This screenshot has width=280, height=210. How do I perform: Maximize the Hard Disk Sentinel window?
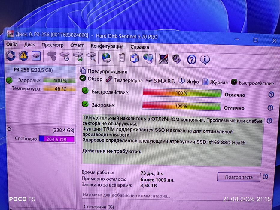click(x=256, y=40)
